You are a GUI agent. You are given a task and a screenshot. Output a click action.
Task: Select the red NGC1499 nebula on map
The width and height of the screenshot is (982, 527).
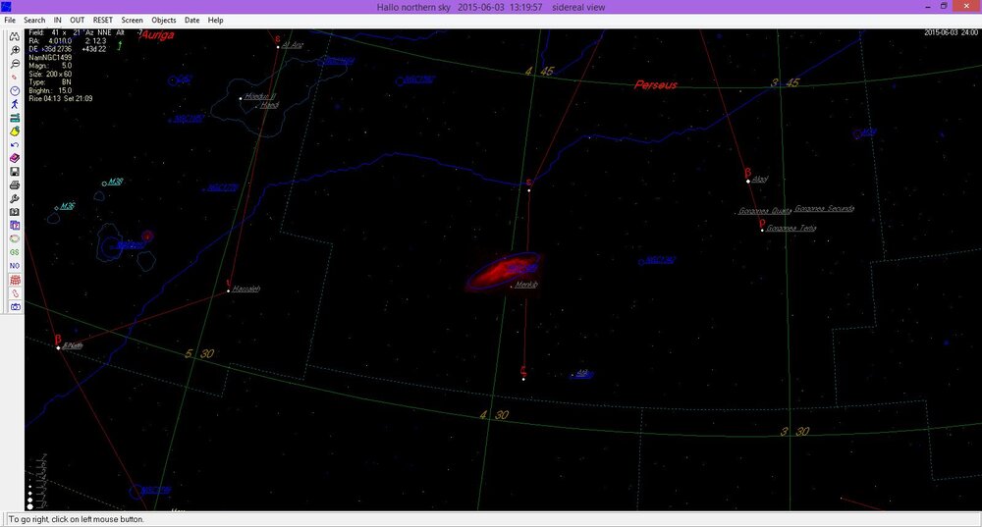point(504,272)
